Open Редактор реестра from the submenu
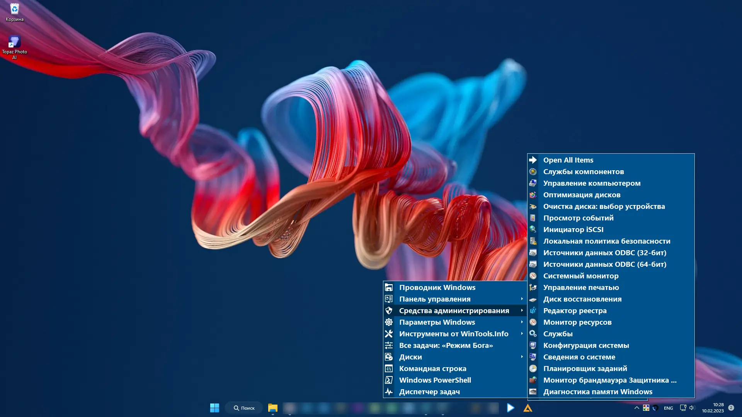 click(x=575, y=310)
